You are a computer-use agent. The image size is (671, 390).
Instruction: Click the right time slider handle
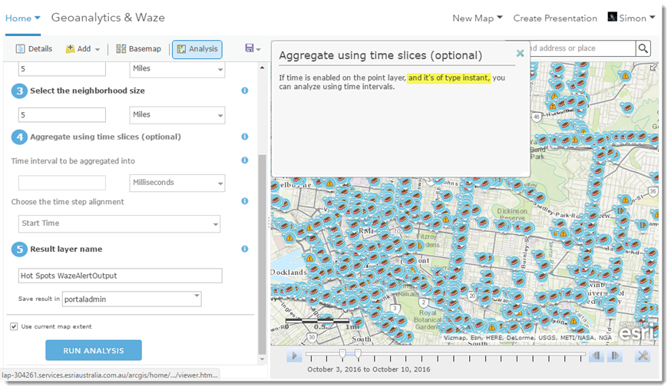[358, 354]
